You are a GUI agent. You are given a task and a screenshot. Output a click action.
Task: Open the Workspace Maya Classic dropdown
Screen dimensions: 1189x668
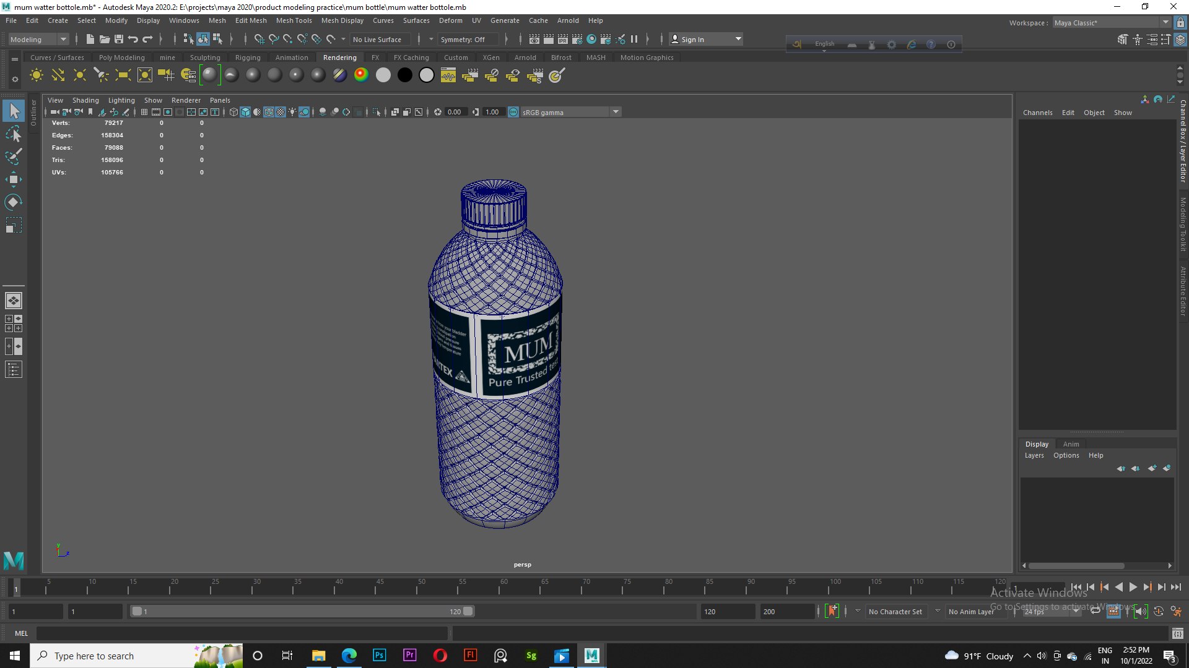(1112, 22)
